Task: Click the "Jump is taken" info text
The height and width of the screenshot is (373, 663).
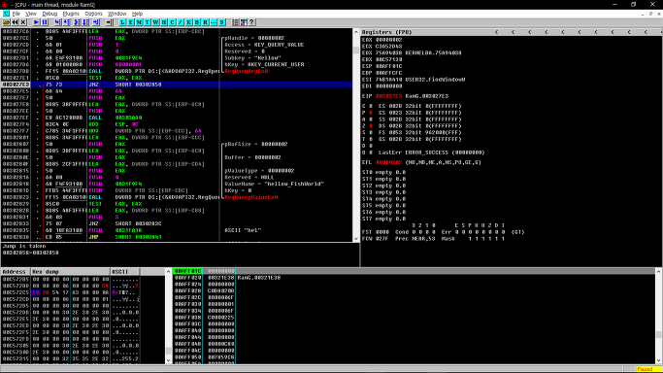Action: pyautogui.click(x=24, y=246)
